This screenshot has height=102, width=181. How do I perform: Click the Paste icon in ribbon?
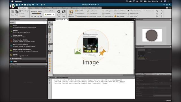(x=17, y=12)
